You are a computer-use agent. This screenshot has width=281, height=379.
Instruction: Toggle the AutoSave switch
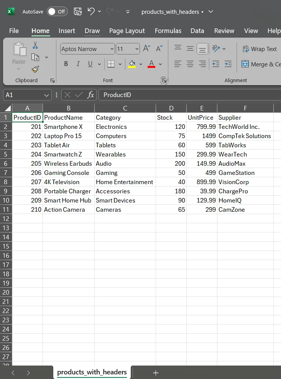click(x=57, y=12)
